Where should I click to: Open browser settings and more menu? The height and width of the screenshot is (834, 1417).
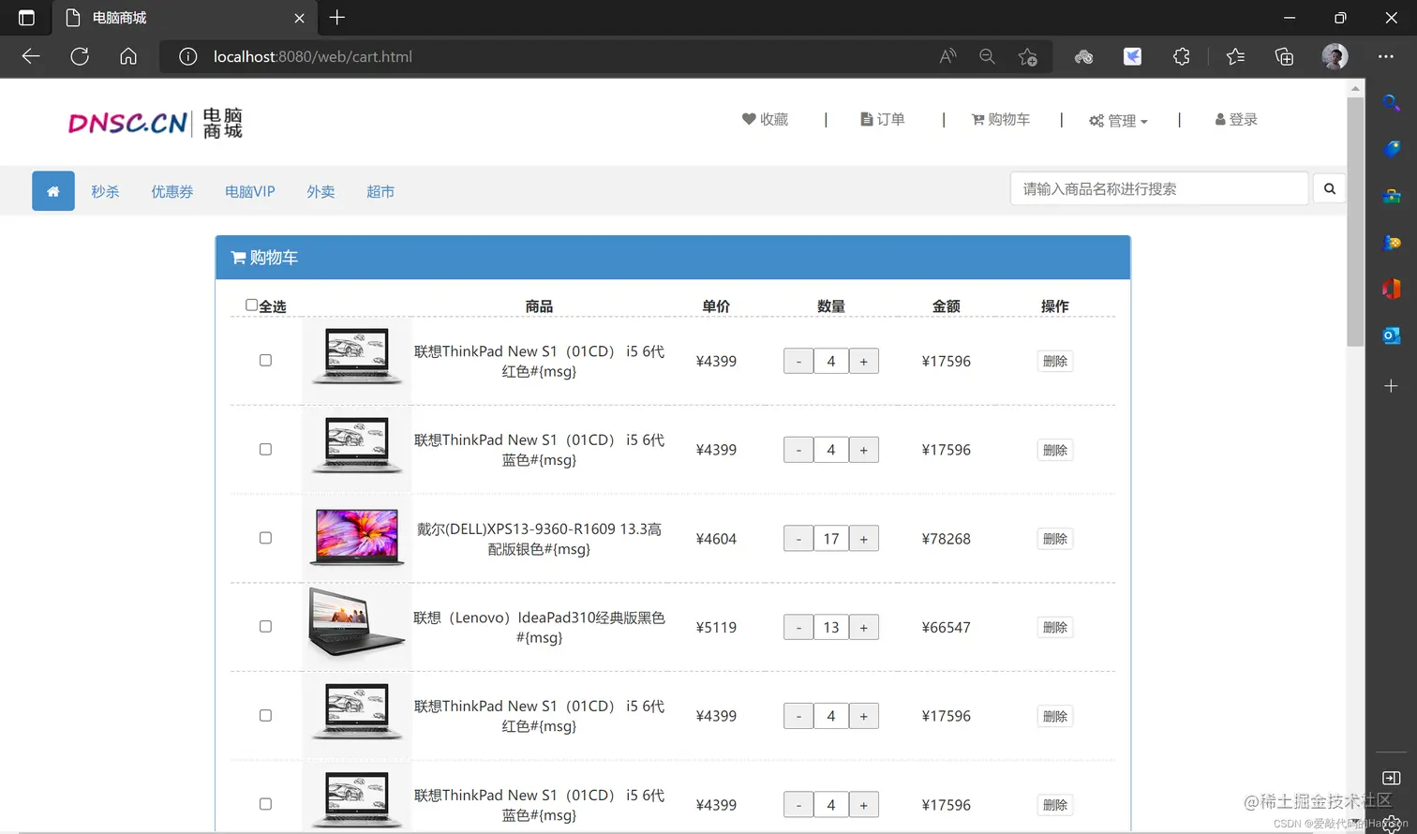coord(1386,56)
